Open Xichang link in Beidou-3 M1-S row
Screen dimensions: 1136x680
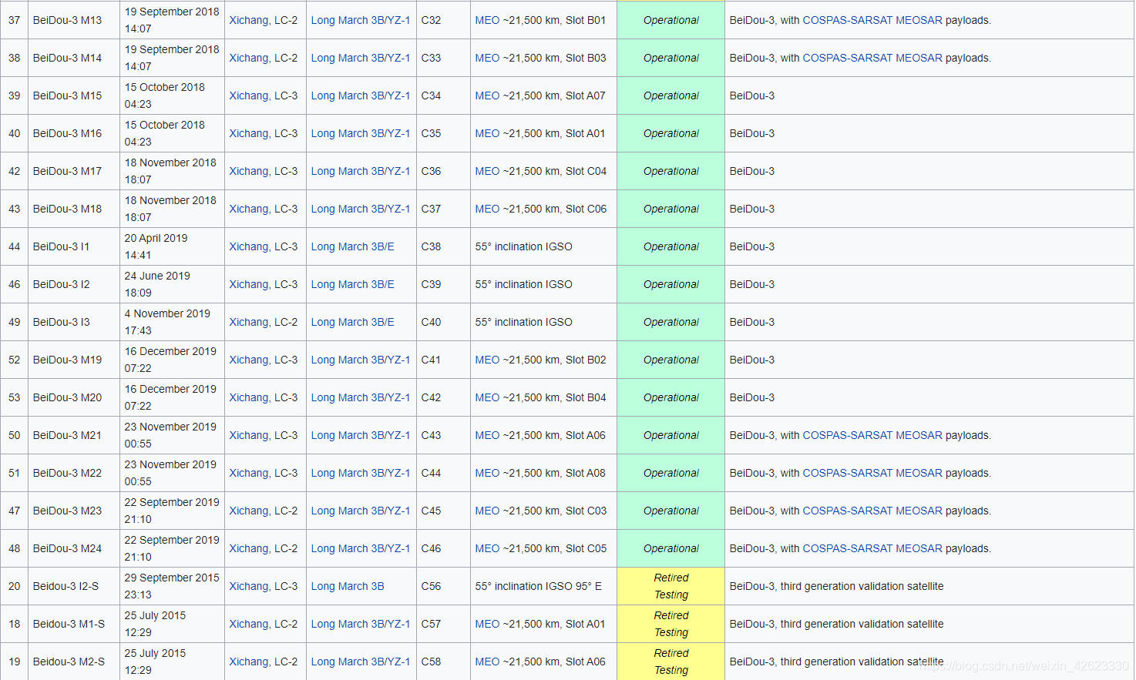point(248,624)
